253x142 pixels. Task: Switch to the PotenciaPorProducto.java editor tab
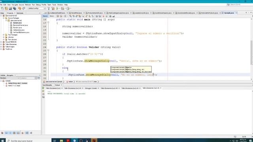pyautogui.click(x=209, y=13)
